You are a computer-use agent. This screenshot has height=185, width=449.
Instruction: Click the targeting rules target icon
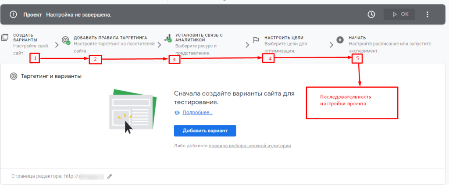66,40
